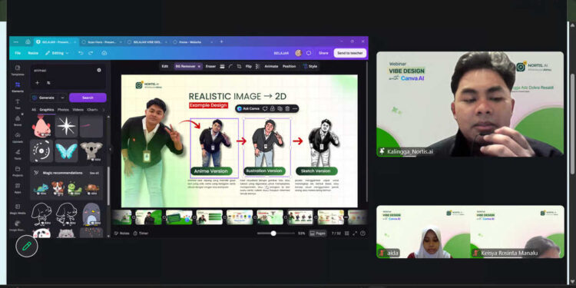Image resolution: width=576 pixels, height=288 pixels.
Task: Click the Ask Canva button
Action: pyautogui.click(x=248, y=109)
